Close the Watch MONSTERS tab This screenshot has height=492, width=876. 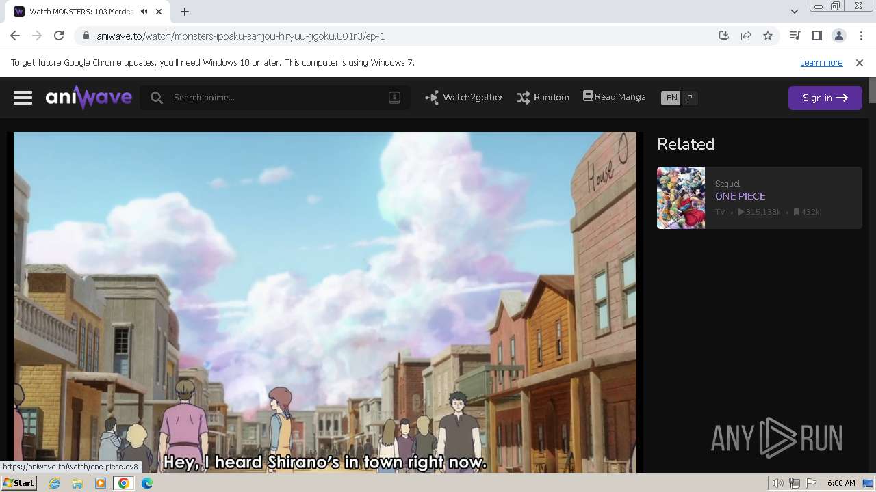[x=159, y=12]
